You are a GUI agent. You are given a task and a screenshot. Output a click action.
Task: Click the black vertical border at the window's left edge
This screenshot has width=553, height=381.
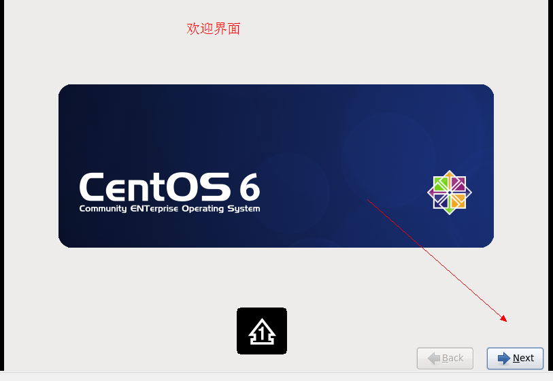pyautogui.click(x=2, y=185)
